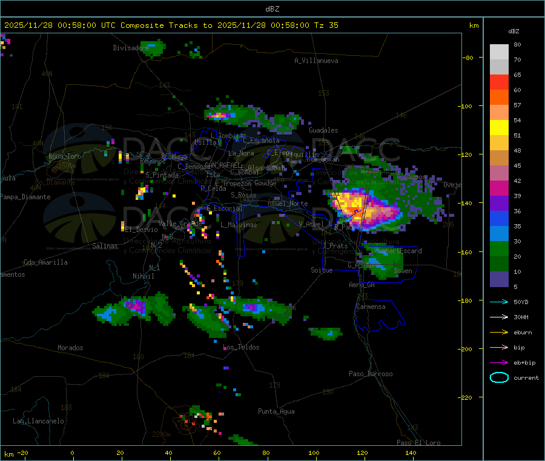Screen dimensions: 545x461
Task: Click the Pampa_Diamante map label
Action: pos(25,197)
